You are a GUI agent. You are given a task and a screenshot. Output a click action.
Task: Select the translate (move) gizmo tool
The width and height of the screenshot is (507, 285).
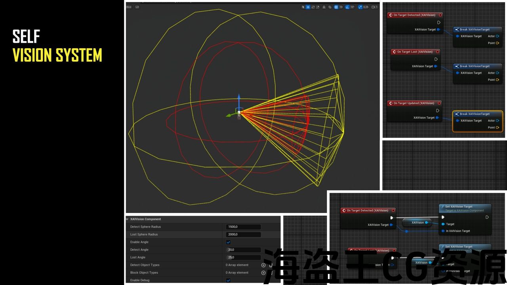[308, 7]
